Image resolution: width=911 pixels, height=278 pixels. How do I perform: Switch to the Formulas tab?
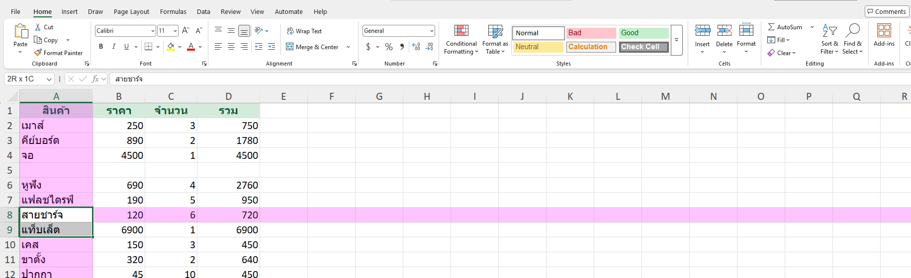pos(173,11)
